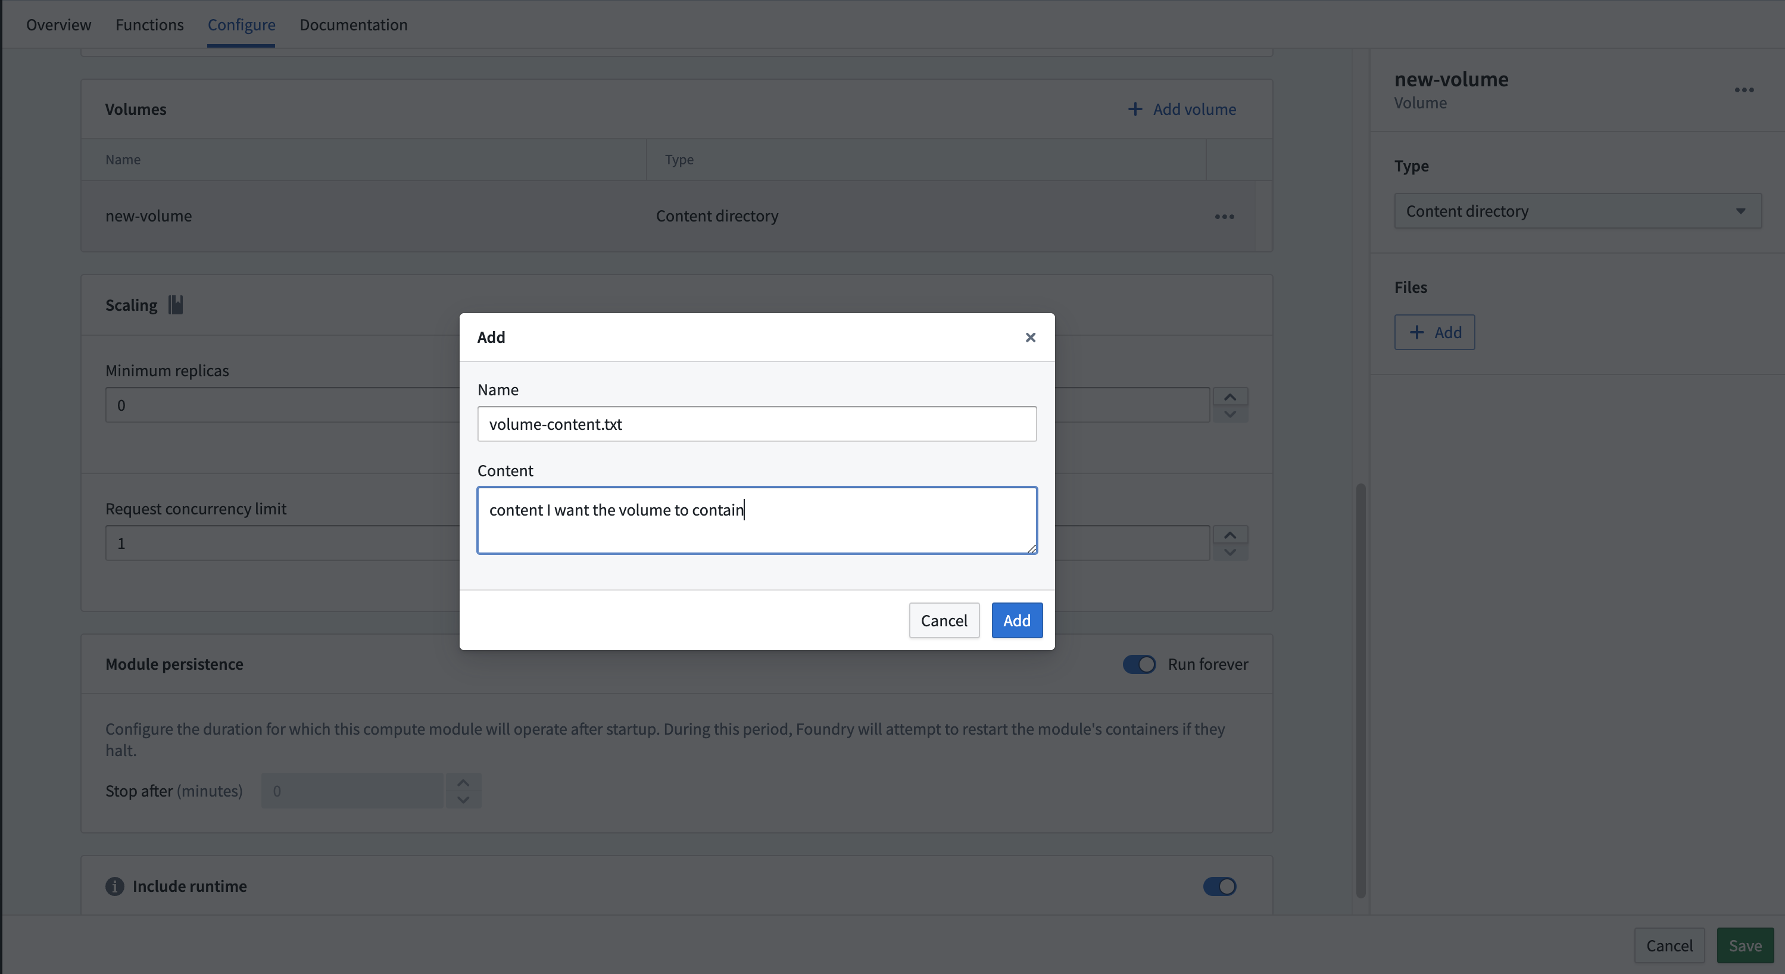Close the Add dialog with the X
Screen dimensions: 1785x974
tap(1031, 338)
